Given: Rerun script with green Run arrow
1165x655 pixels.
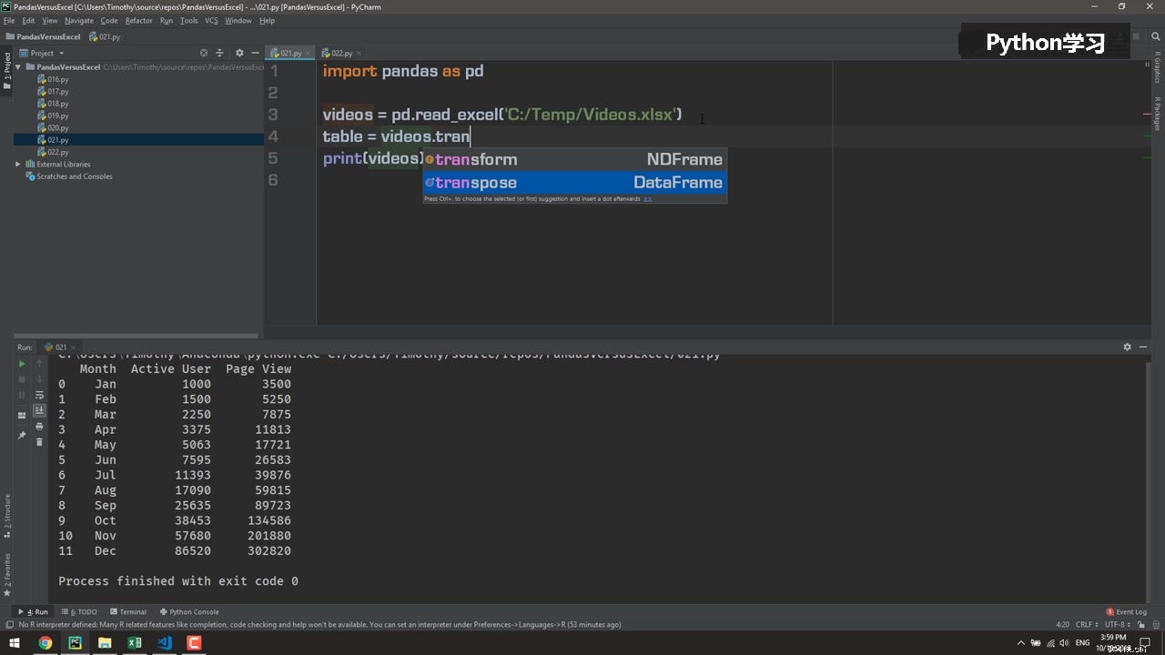Looking at the screenshot, I should click(22, 364).
